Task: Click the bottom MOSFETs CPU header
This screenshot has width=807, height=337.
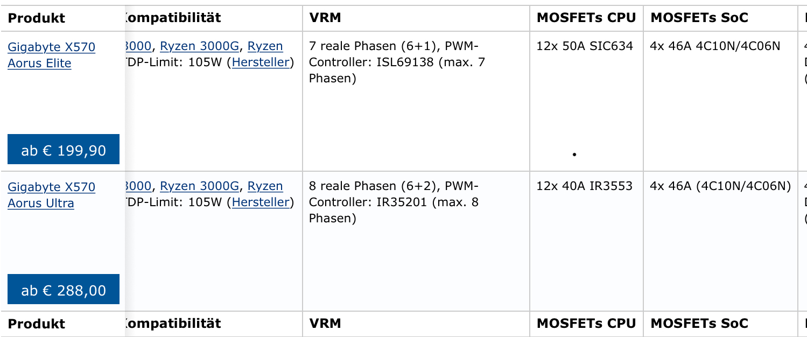Action: click(586, 324)
